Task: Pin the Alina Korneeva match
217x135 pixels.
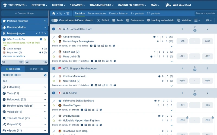Action: 54,37
